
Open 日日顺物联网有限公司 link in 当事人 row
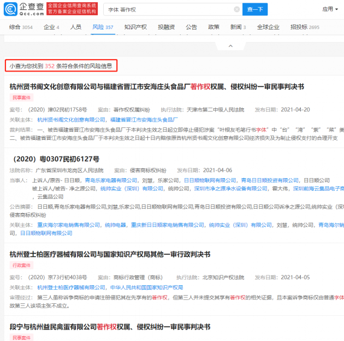(x=210, y=180)
